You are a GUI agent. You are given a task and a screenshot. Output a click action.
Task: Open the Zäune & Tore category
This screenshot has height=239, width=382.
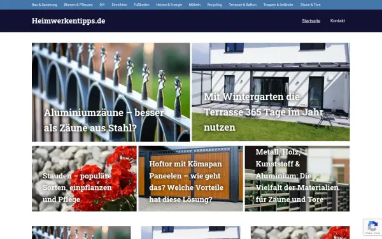(311, 4)
